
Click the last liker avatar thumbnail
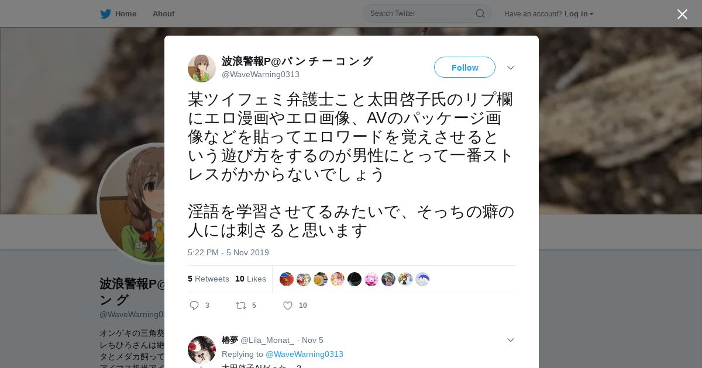[x=422, y=279]
